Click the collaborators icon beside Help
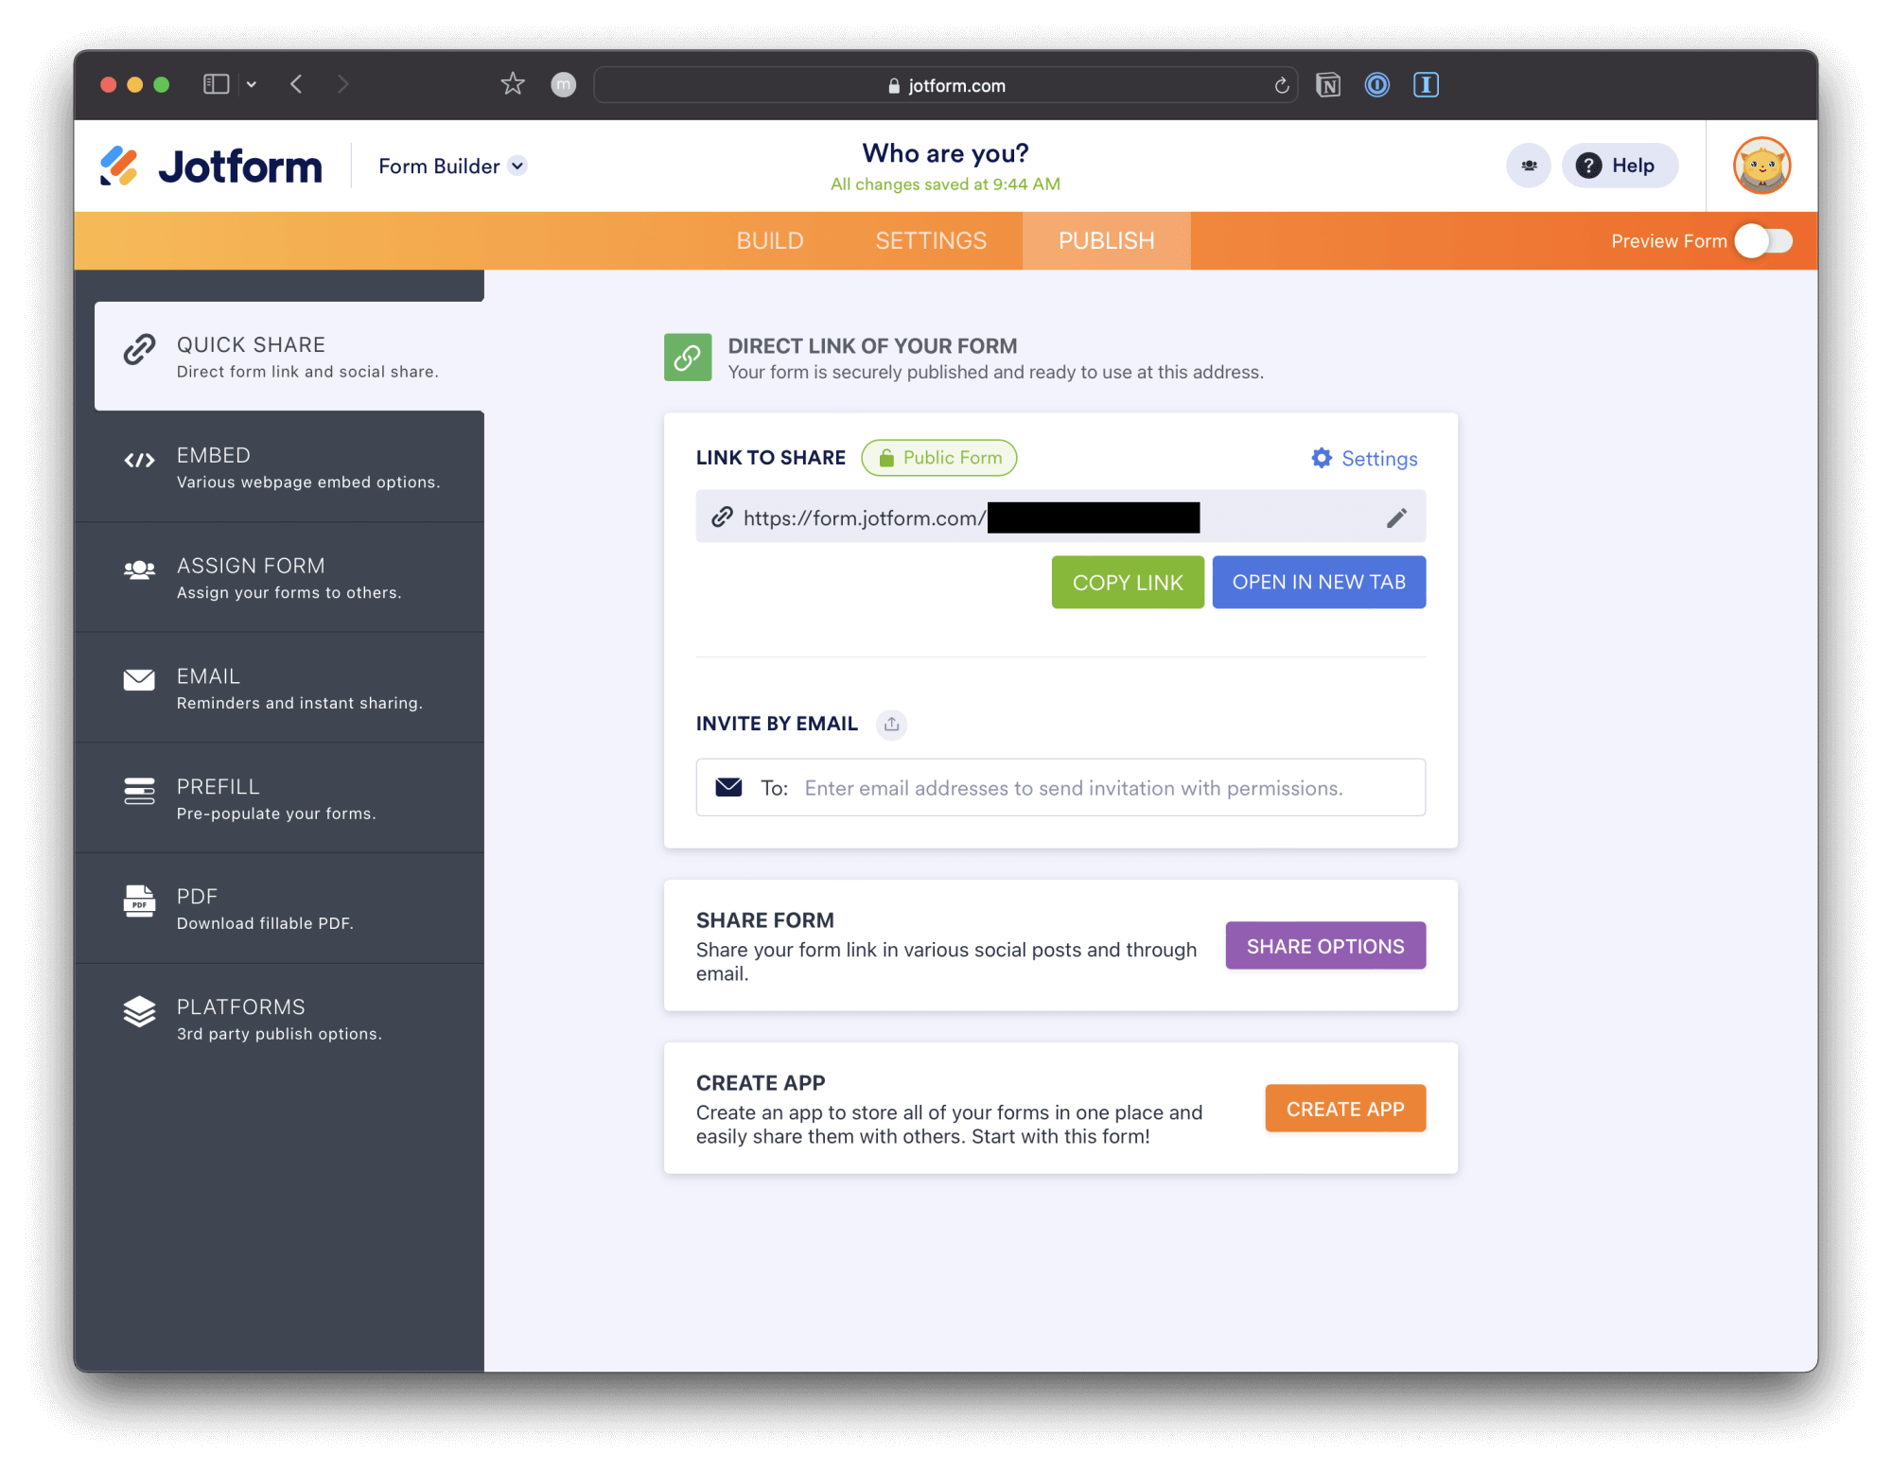The image size is (1892, 1470). pos(1529,166)
